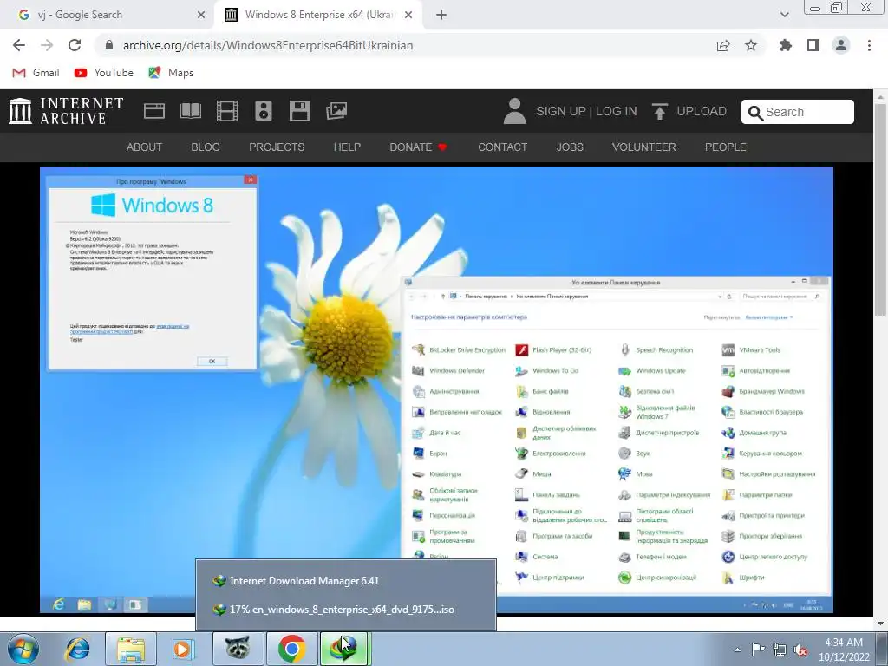Screen dimensions: 888x666
Task: Click the muted volume tray icon
Action: [x=800, y=650]
